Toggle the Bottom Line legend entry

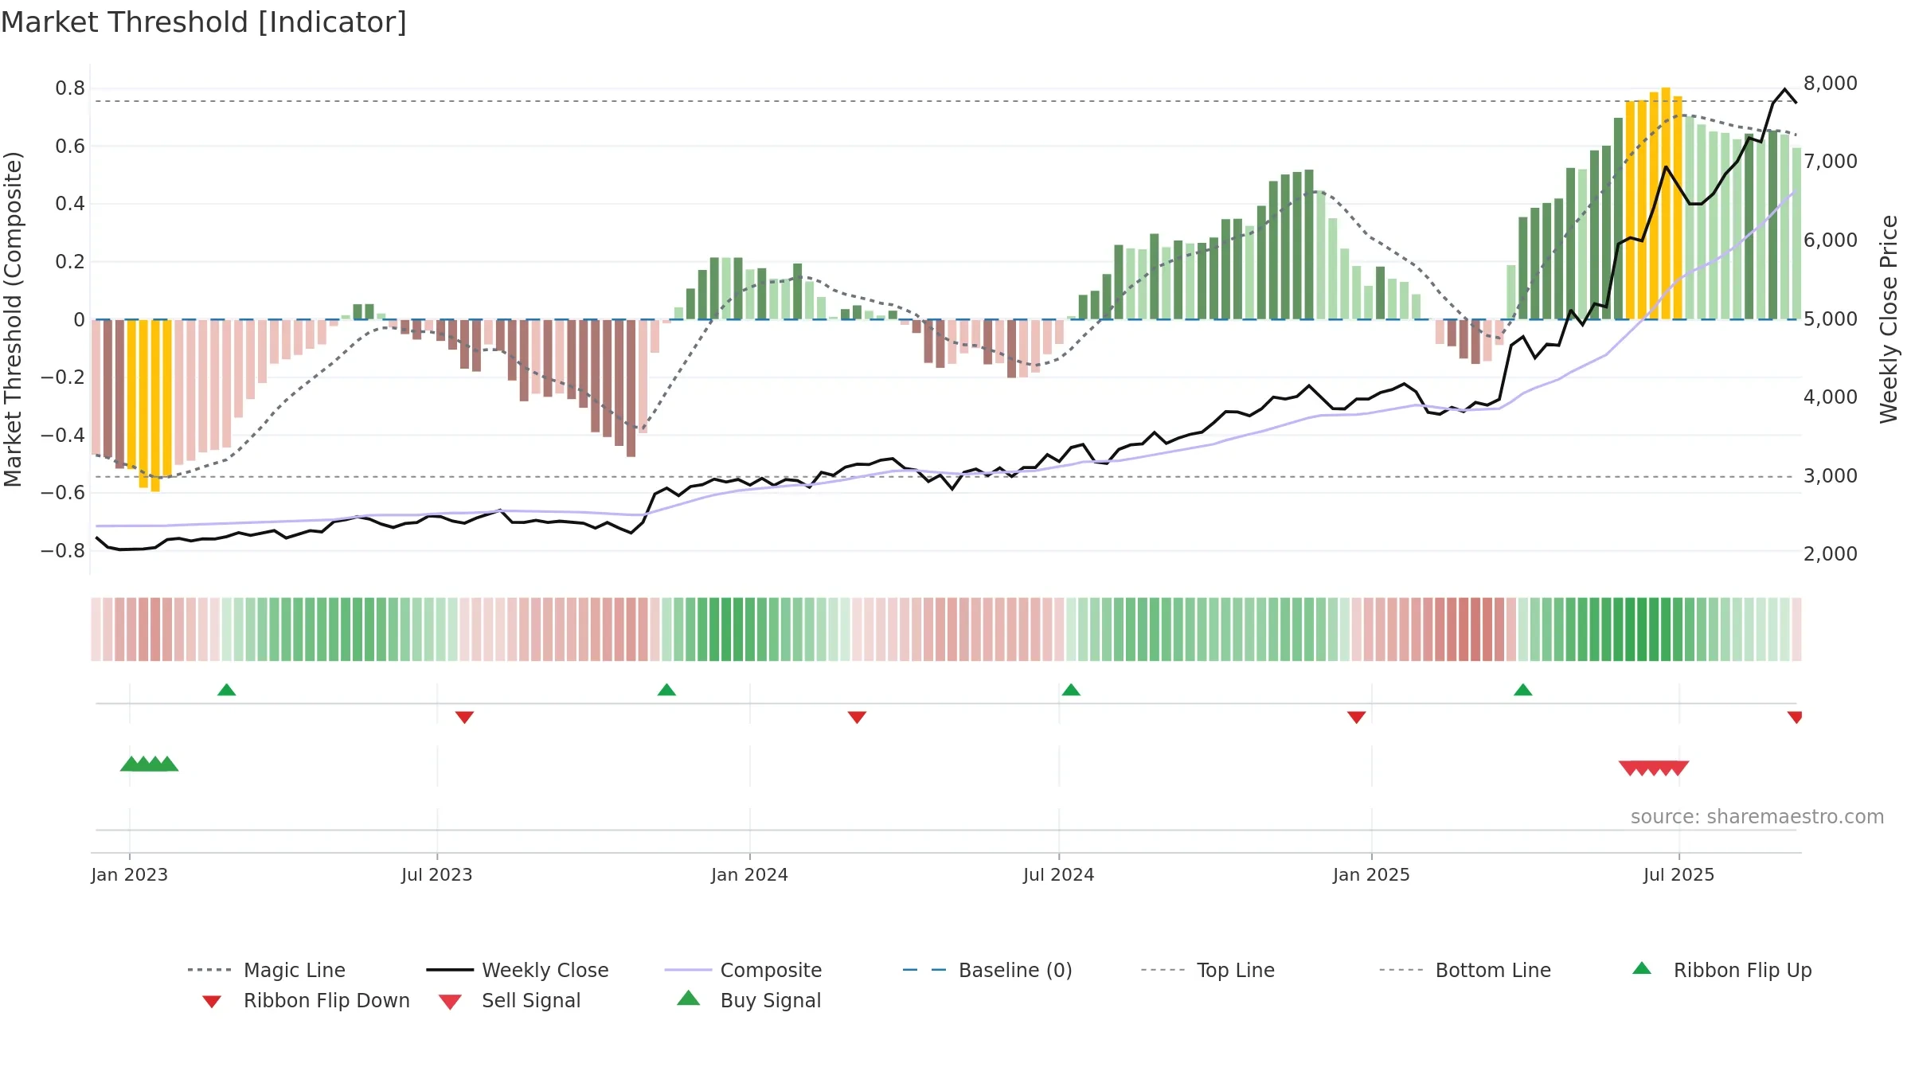click(x=1465, y=970)
